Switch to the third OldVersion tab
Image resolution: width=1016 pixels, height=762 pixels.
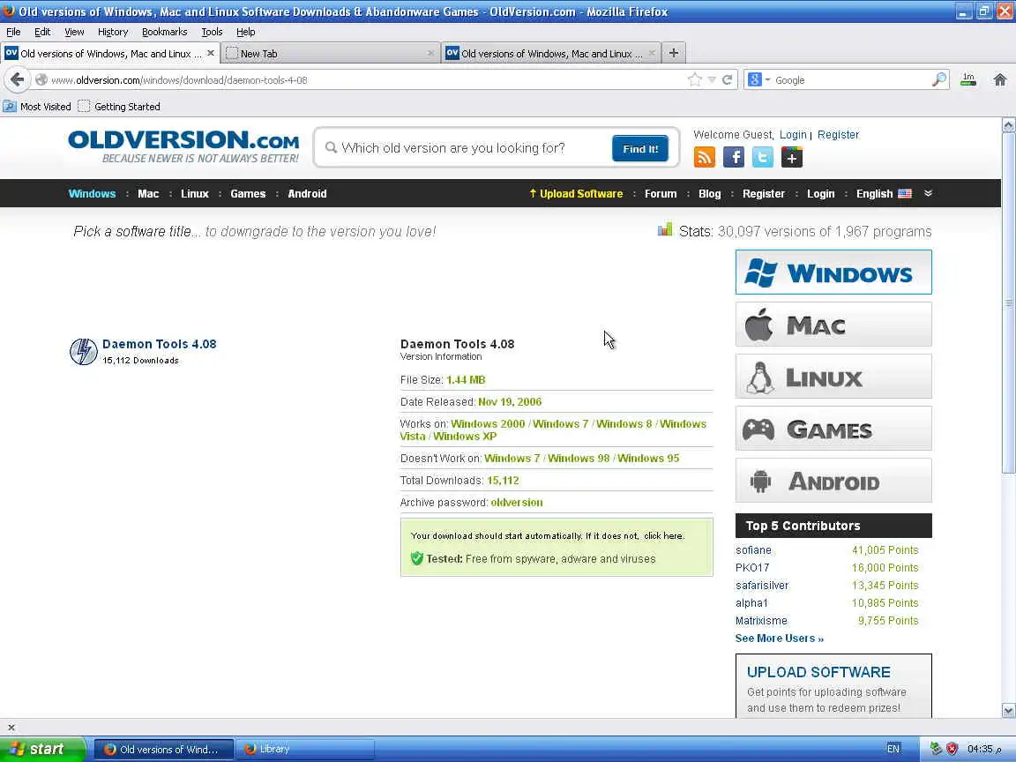[550, 53]
